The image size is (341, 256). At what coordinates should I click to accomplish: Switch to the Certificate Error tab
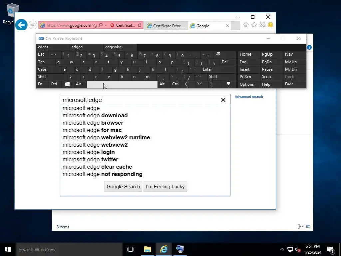click(x=167, y=26)
